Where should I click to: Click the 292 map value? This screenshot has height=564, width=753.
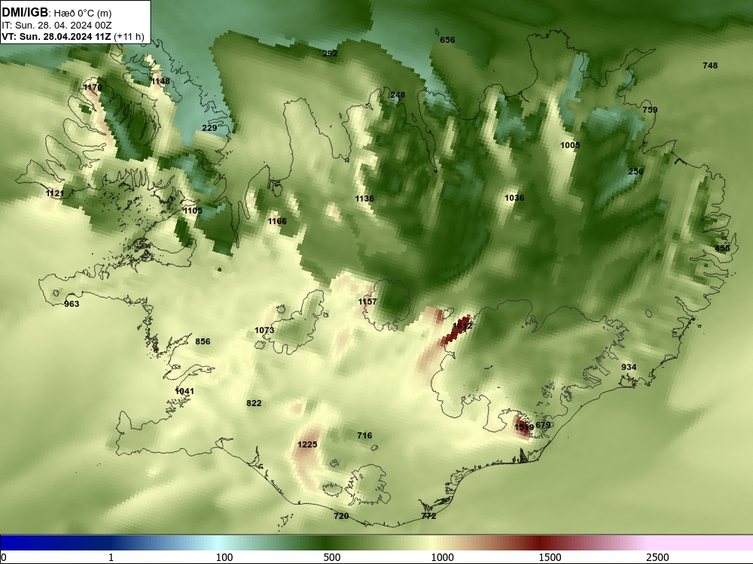coord(330,53)
